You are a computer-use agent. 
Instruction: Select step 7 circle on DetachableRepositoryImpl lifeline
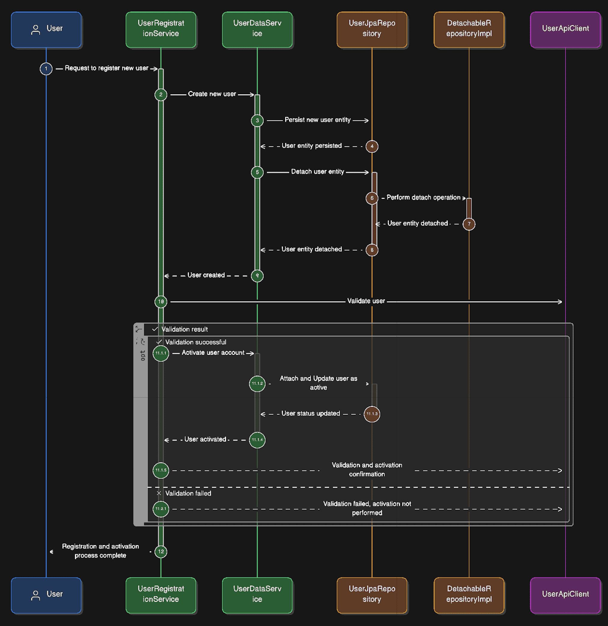(469, 224)
